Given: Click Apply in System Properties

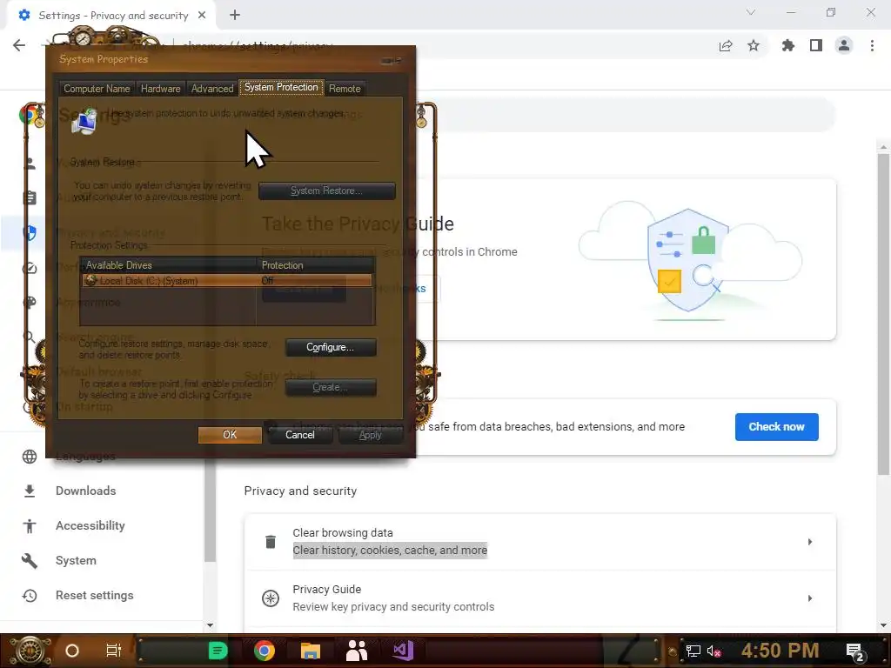Looking at the screenshot, I should pyautogui.click(x=370, y=435).
